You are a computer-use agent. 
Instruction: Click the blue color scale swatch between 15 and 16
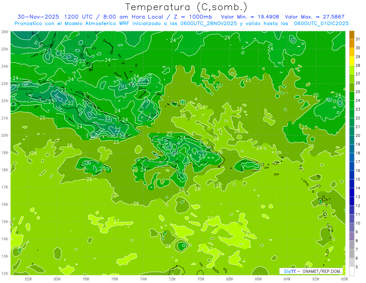pos(352,175)
